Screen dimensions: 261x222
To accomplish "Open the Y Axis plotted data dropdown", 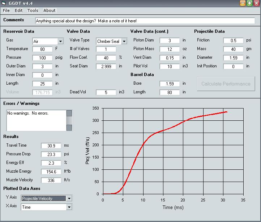I will tap(69, 199).
